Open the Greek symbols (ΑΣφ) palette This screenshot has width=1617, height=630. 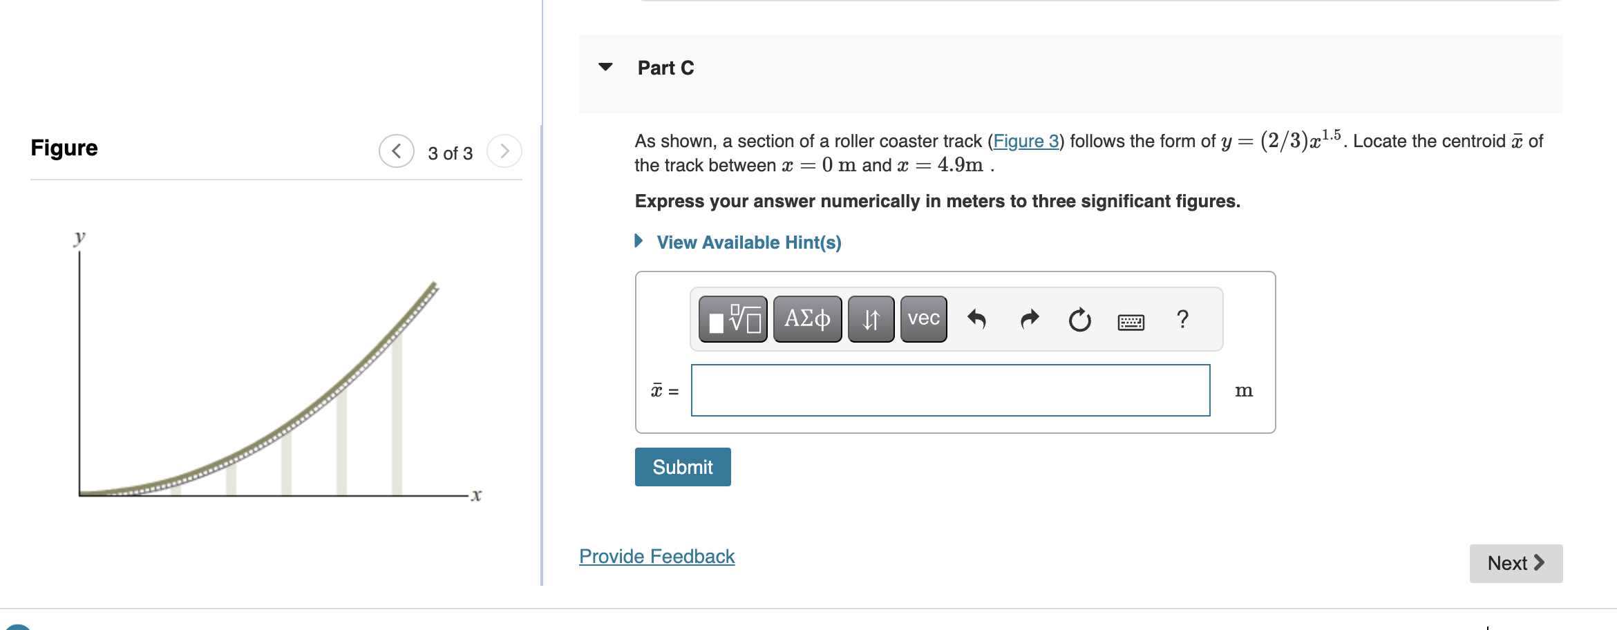coord(806,319)
